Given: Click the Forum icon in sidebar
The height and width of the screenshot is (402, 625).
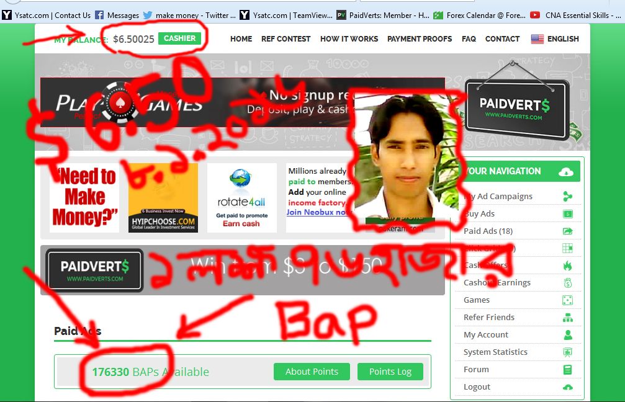Looking at the screenshot, I should pos(568,369).
